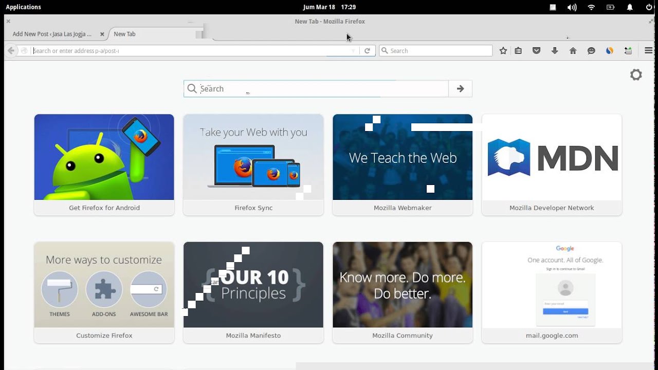
Task: Switch to Add New Post tab
Action: 52,34
